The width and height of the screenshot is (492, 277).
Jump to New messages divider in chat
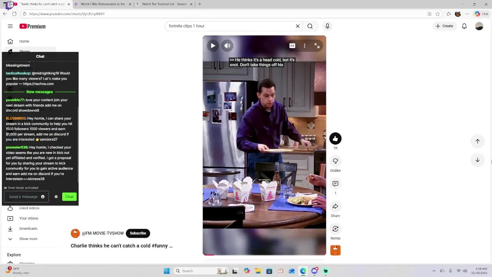pyautogui.click(x=40, y=92)
